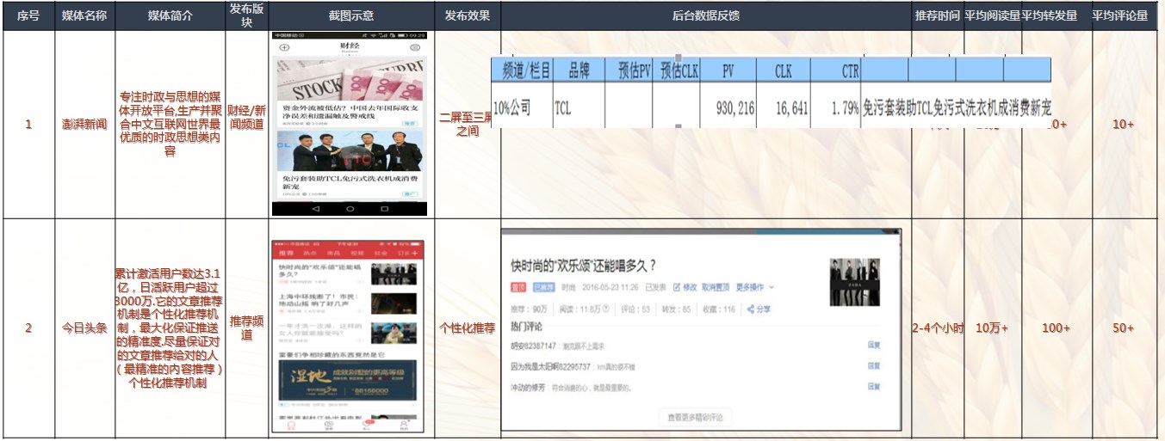The width and height of the screenshot is (1165, 441).
Task: Click the 修改 edit pencil icon
Action: 677,286
